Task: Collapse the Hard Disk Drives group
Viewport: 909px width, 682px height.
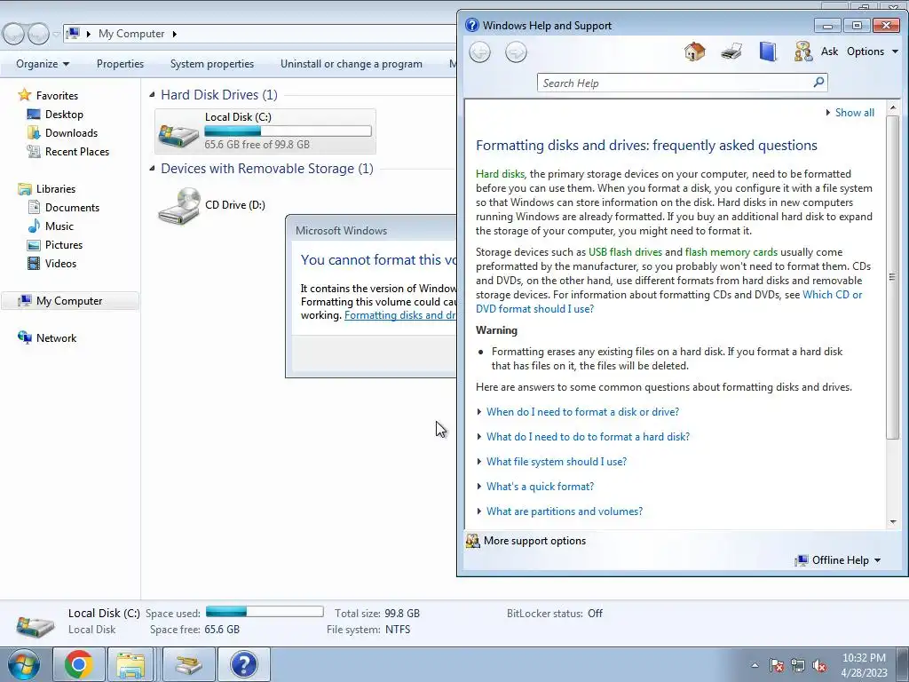Action: 152,94
